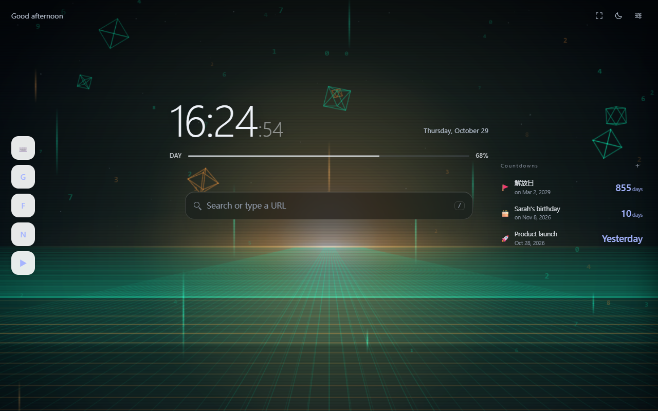
Task: Open the N shortcut tile
Action: [x=23, y=234]
